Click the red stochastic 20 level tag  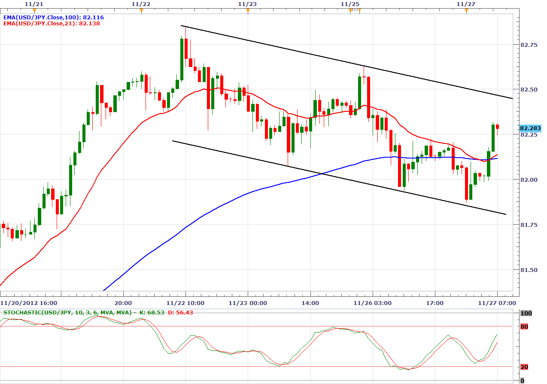click(x=524, y=367)
